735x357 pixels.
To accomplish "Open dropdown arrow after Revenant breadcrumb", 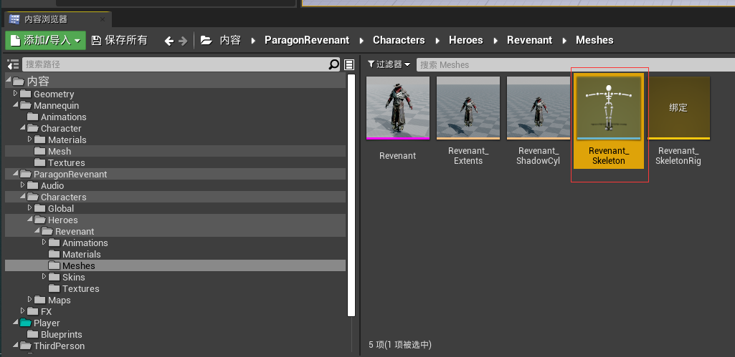I will pyautogui.click(x=564, y=41).
